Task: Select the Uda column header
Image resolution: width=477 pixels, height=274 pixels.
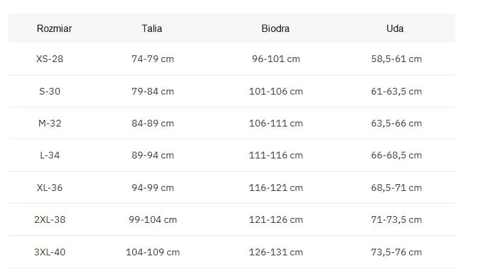Action: coord(395,28)
